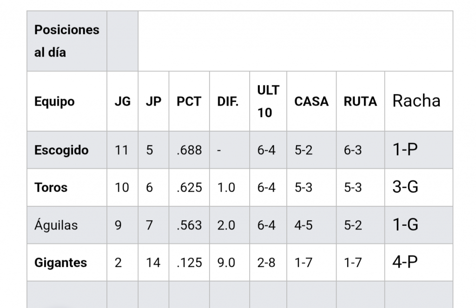Click the CASA column header
This screenshot has width=476, height=308.
click(x=311, y=102)
